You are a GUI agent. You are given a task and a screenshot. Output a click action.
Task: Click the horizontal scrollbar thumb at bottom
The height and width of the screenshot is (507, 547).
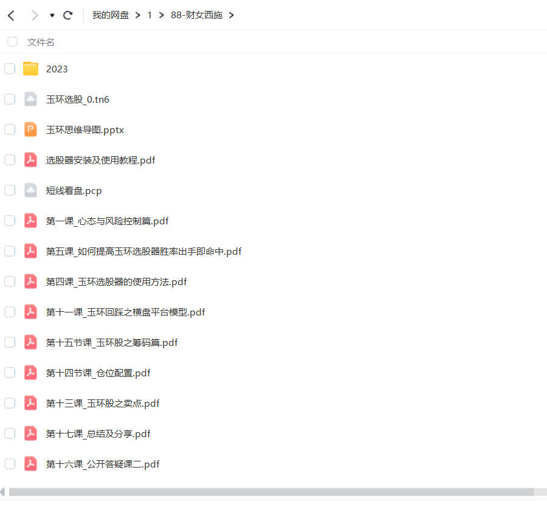coord(271,492)
